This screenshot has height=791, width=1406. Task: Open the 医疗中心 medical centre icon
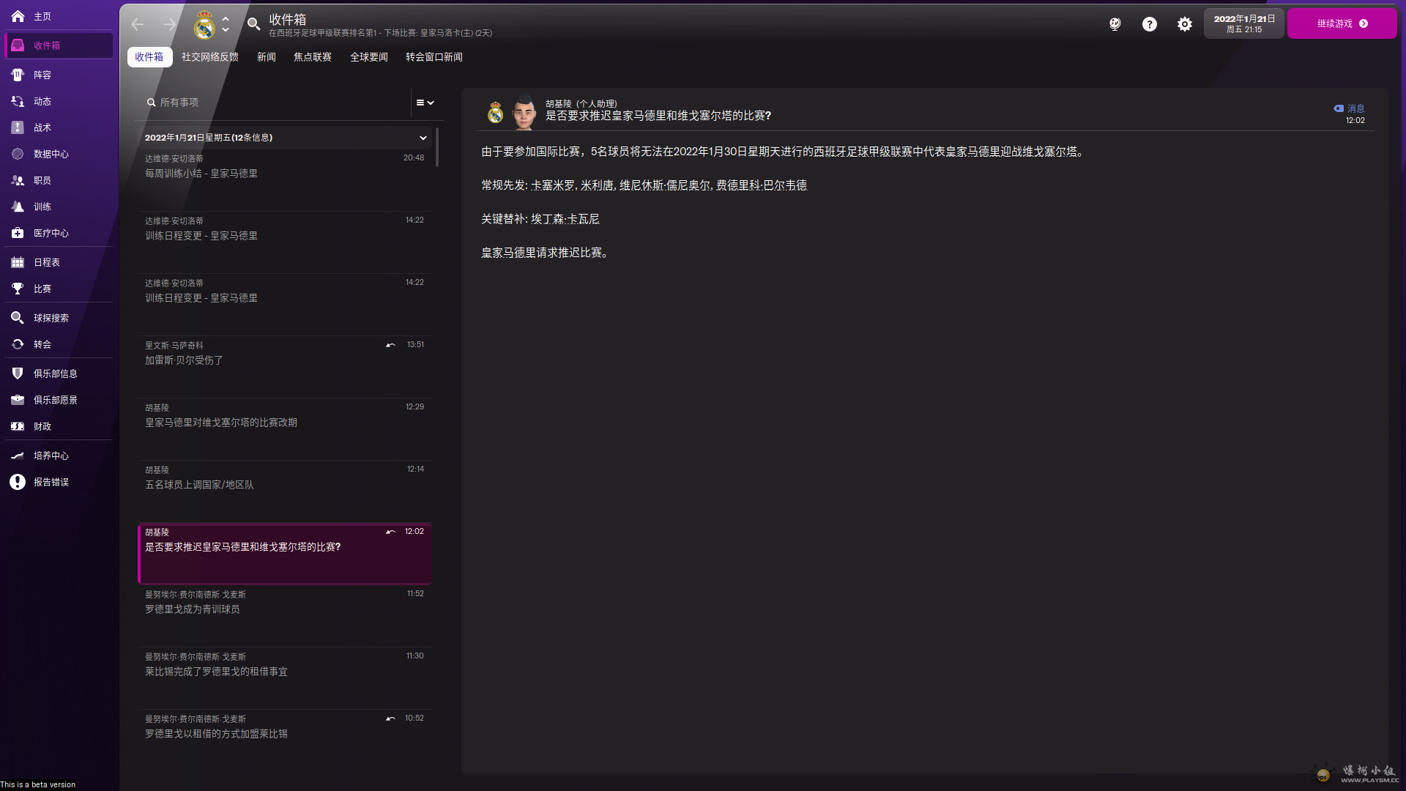point(18,233)
